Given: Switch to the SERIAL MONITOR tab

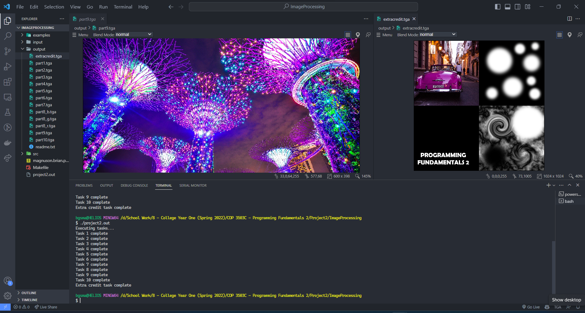Looking at the screenshot, I should [x=193, y=185].
